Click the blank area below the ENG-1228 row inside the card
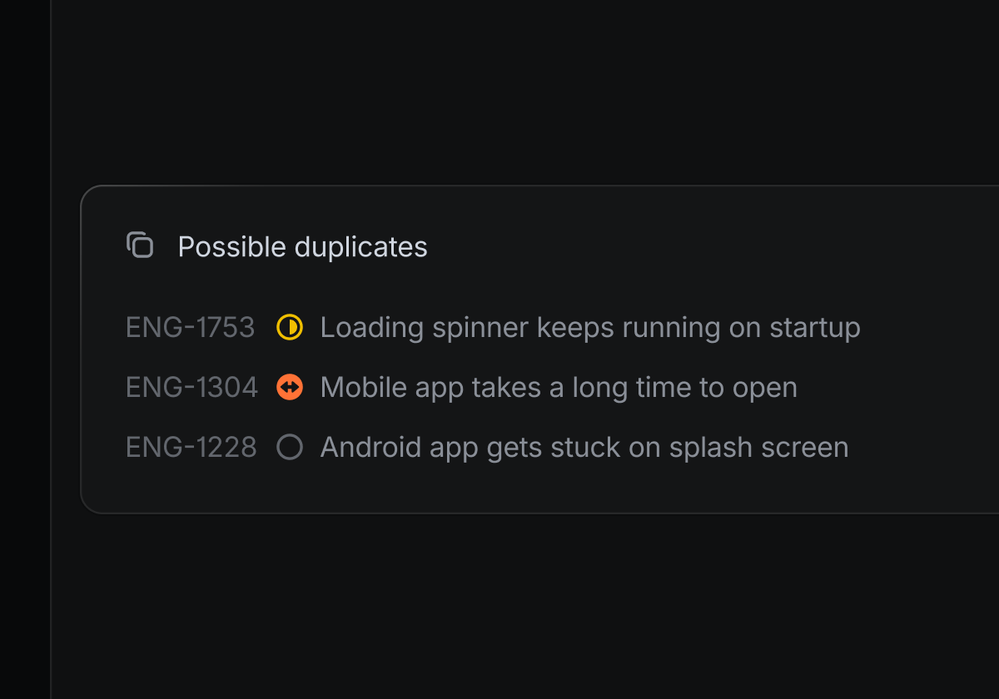The height and width of the screenshot is (699, 999). pyautogui.click(x=499, y=489)
